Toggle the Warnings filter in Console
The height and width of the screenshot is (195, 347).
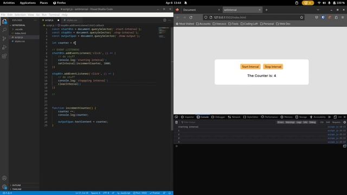click(290, 122)
